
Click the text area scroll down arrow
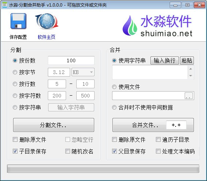191,75
